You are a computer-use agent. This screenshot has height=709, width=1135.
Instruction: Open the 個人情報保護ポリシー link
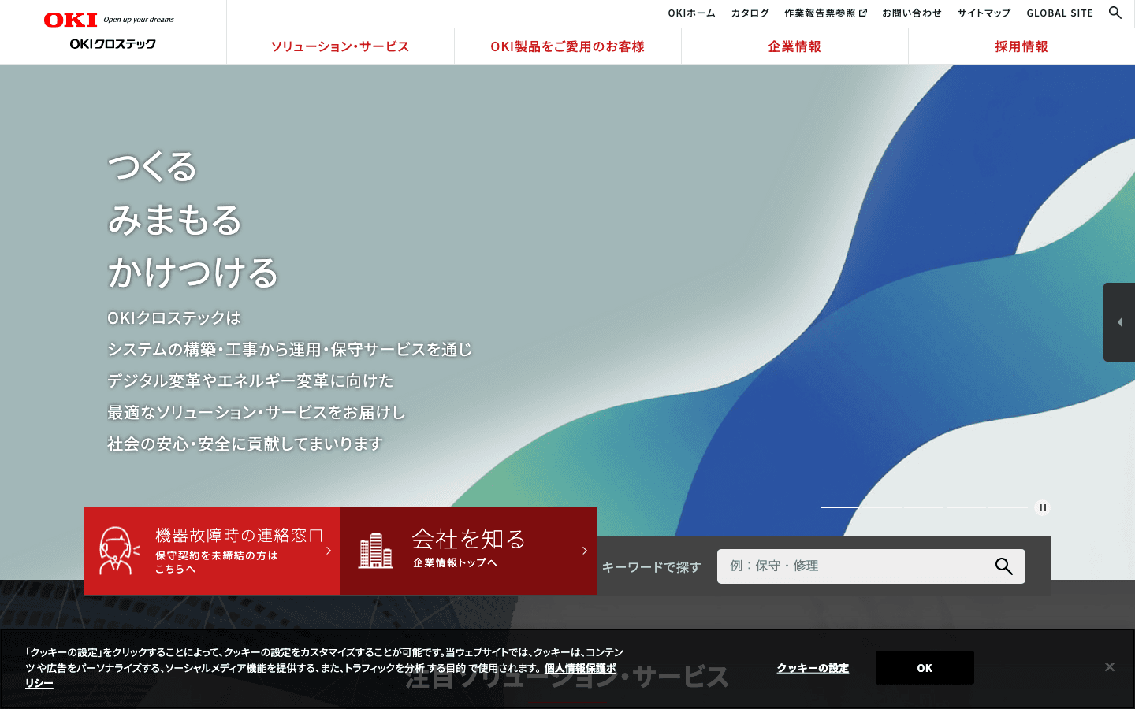[580, 668]
